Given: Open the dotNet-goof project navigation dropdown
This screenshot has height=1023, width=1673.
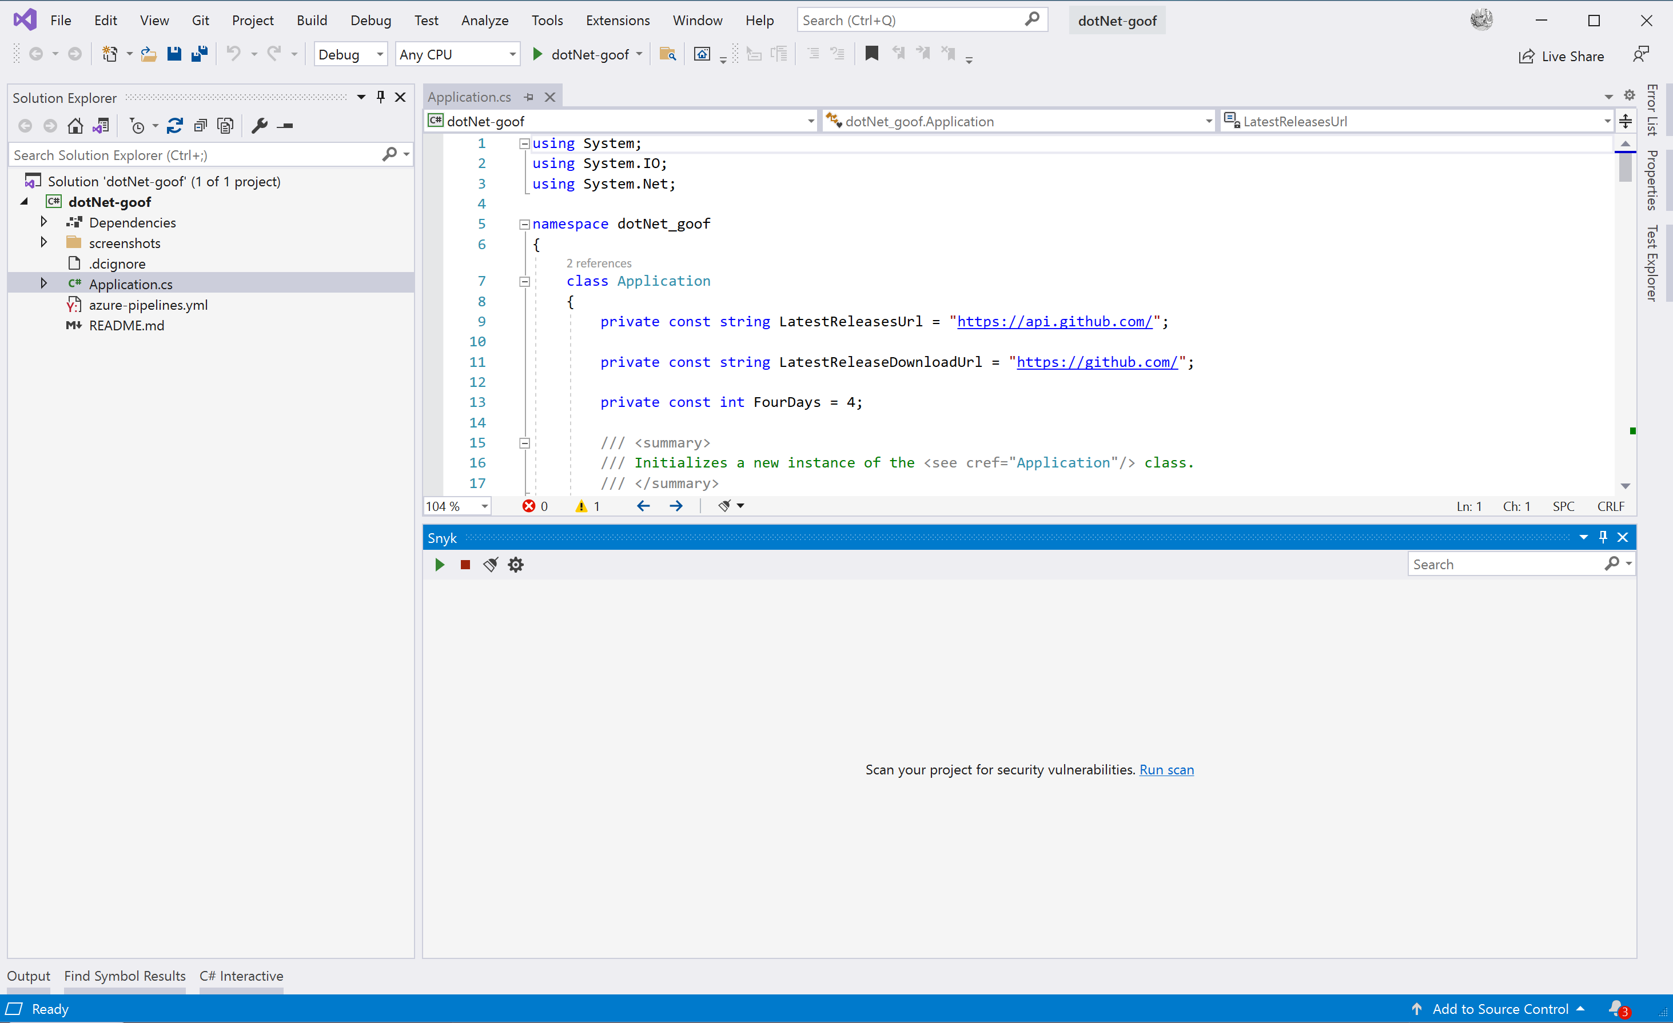Looking at the screenshot, I should [x=620, y=121].
